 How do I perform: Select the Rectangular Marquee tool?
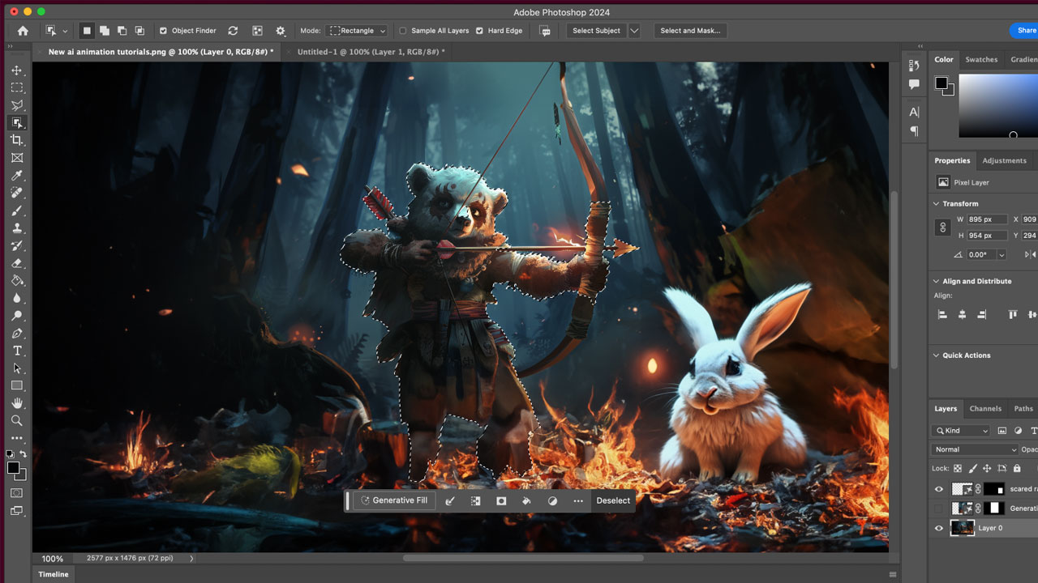[x=16, y=87]
